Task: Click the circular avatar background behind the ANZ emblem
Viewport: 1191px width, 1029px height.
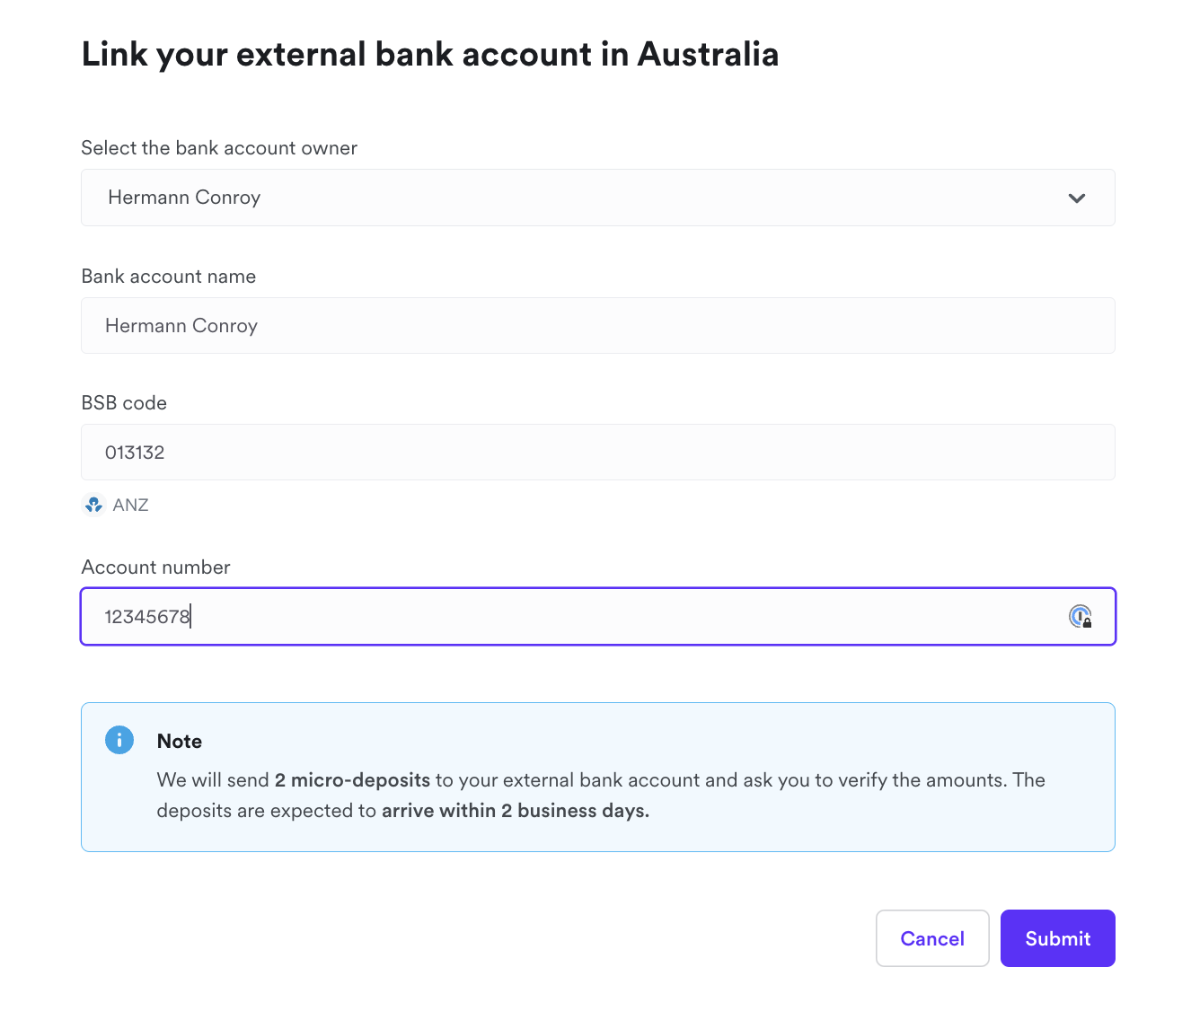Action: pyautogui.click(x=93, y=505)
